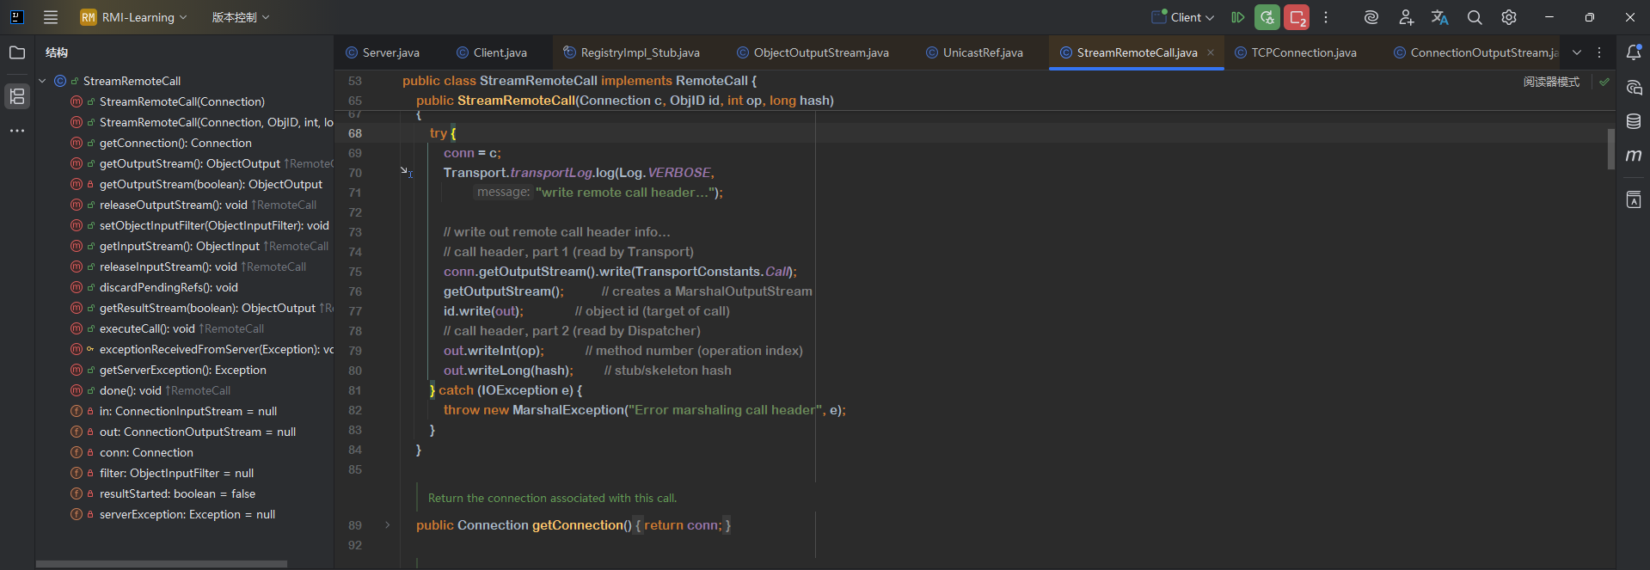The height and width of the screenshot is (570, 1650).
Task: Click Search Everywhere magnifier icon
Action: coord(1475,17)
